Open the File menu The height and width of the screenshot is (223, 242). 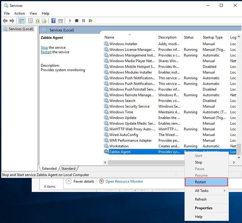point(7,13)
